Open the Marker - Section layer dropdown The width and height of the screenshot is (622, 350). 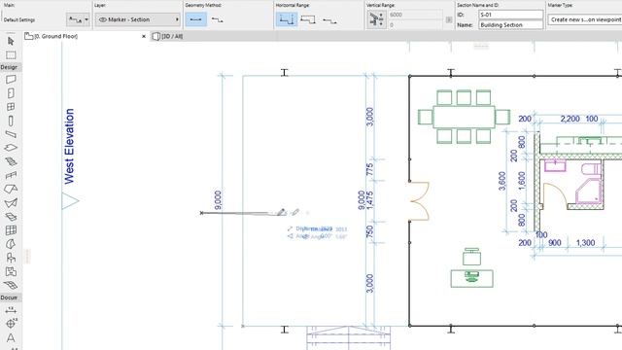138,19
